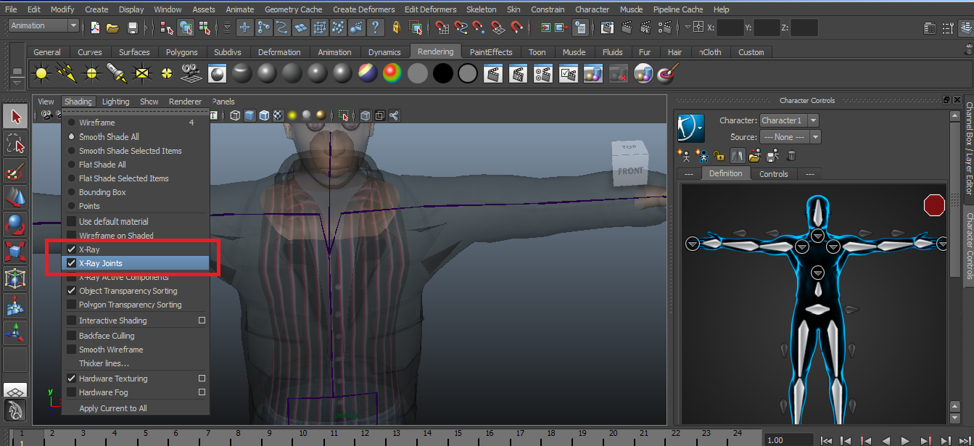Select the Lasso tool in the toolbox
Viewport: 974px width, 446px height.
(15, 143)
